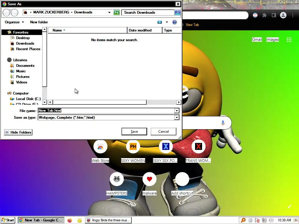Click the horizontal scroll left arrow
The image size is (299, 224).
pyautogui.click(x=50, y=102)
